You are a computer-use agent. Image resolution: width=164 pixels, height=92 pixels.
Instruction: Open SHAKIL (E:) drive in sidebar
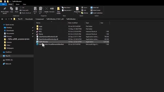click(x=9, y=60)
